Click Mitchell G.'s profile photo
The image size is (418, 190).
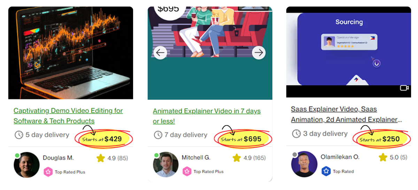point(165,165)
